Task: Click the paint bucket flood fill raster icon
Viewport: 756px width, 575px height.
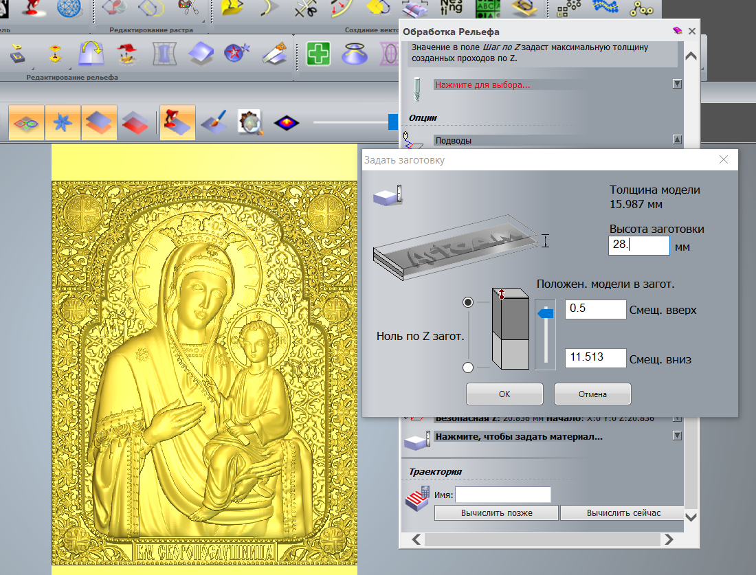Action: click(x=114, y=8)
